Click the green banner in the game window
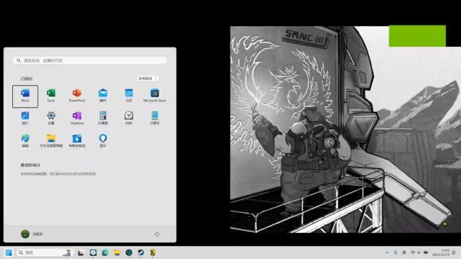Screen dimensions: 461x259 (x=417, y=36)
